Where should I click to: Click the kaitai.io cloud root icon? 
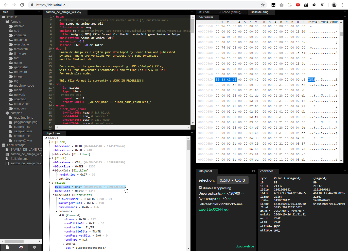click(x=4, y=17)
